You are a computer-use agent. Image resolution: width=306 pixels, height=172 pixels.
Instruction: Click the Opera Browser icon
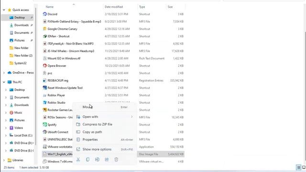pos(44,66)
